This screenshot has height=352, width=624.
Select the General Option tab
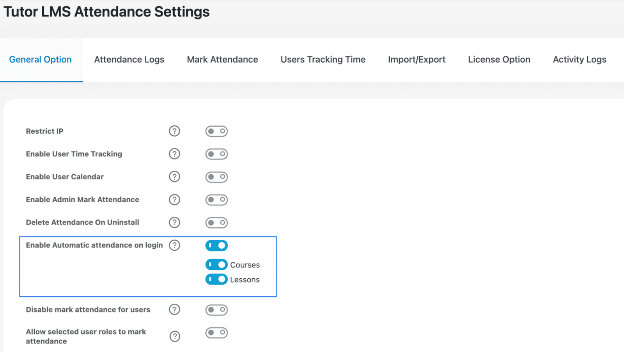[x=41, y=60]
